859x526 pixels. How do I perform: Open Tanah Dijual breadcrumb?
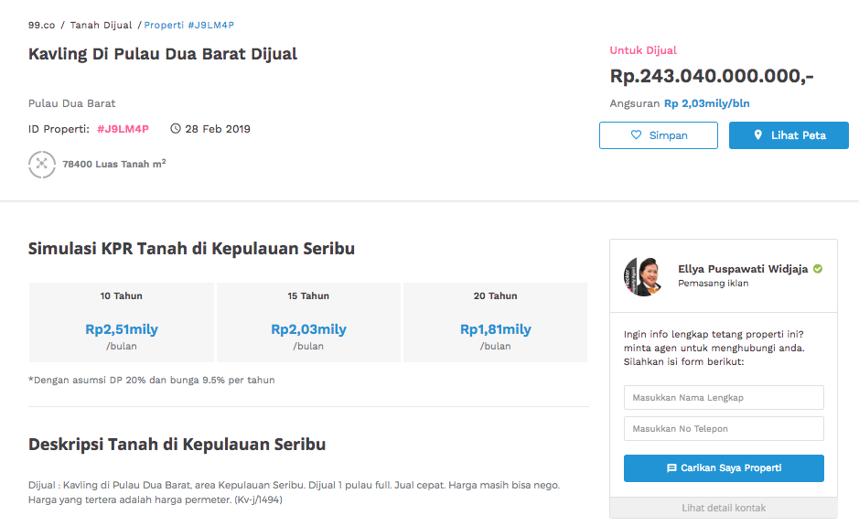pyautogui.click(x=101, y=26)
